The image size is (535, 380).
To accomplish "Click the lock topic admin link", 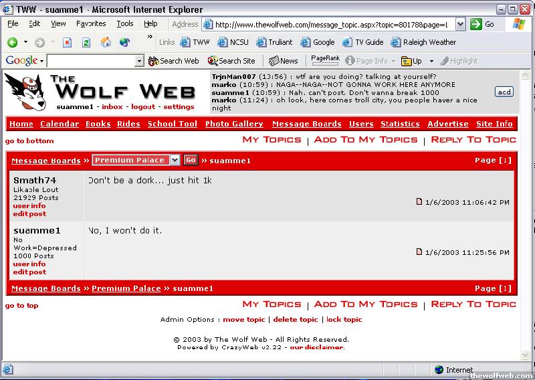I will [x=344, y=320].
